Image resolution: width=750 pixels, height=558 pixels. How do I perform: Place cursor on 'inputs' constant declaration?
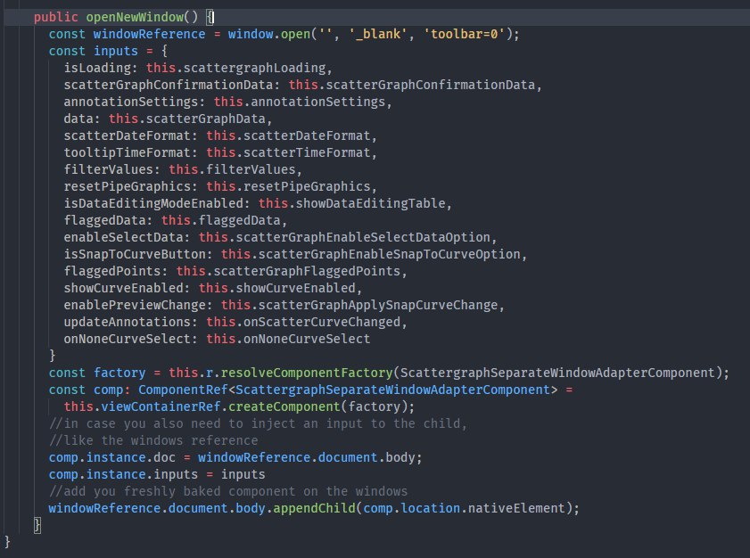[116, 51]
